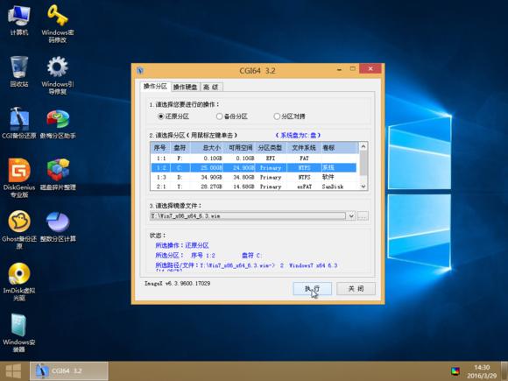The width and height of the screenshot is (508, 381).
Task: Click the 可用空间 column header
Action: pos(240,148)
